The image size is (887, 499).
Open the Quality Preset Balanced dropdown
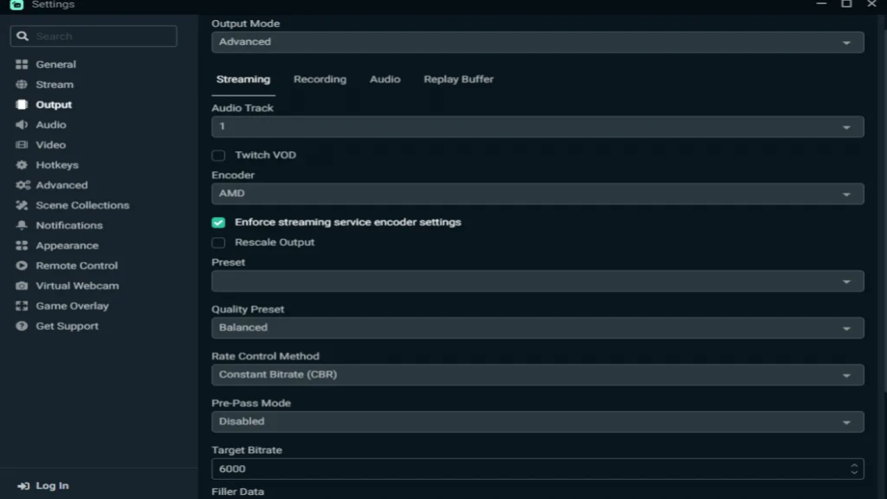click(x=538, y=327)
